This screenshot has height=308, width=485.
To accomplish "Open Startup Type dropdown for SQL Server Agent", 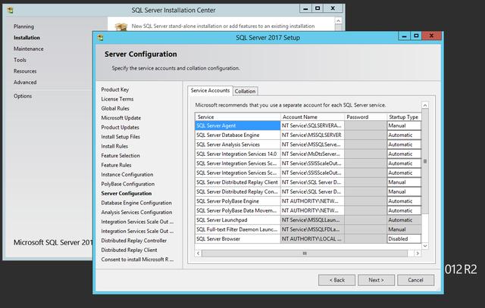I will click(x=404, y=126).
